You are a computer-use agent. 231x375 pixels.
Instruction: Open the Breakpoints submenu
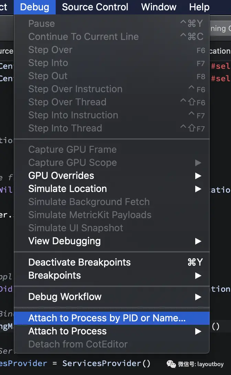[x=54, y=276]
